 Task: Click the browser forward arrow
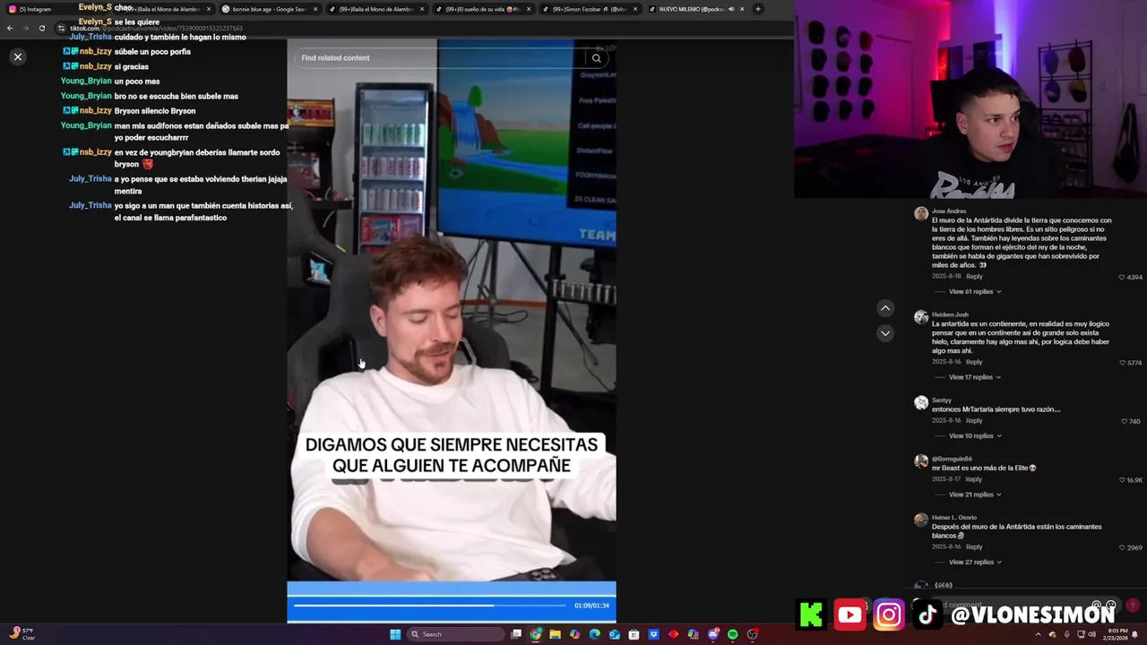click(x=25, y=28)
